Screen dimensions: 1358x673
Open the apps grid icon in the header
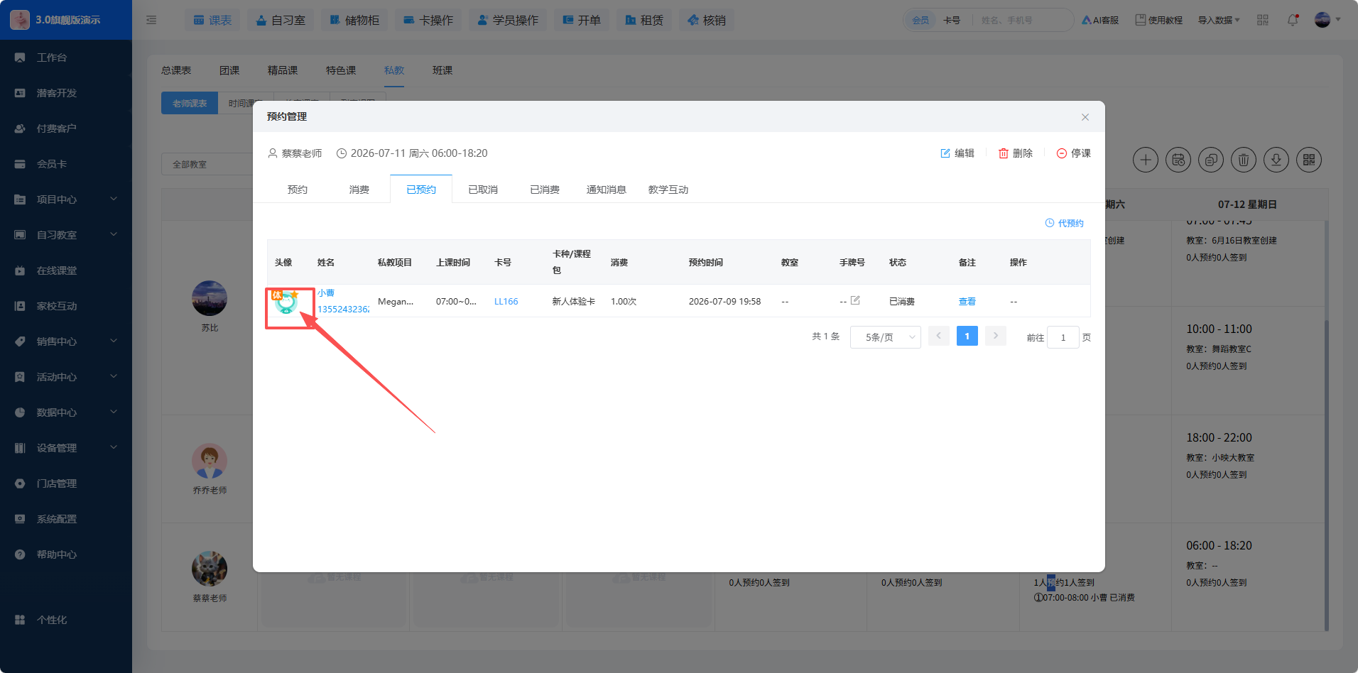(1262, 20)
